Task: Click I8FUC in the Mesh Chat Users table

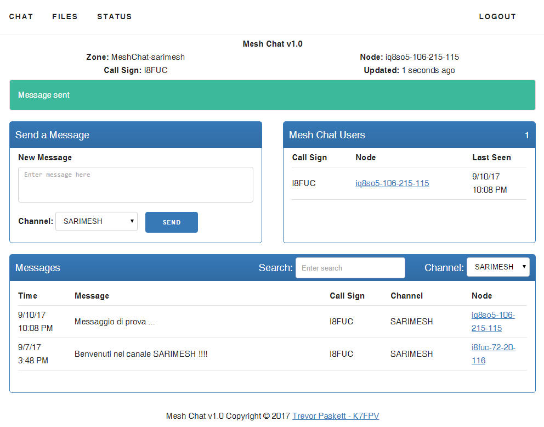Action: tap(304, 183)
